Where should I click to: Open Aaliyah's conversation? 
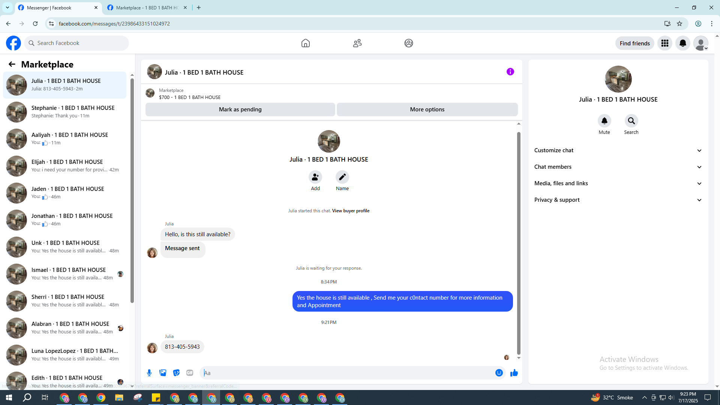(x=64, y=139)
